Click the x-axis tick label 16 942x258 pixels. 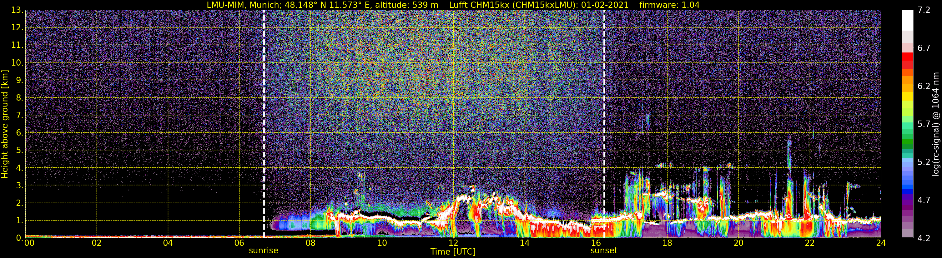pyautogui.click(x=596, y=243)
